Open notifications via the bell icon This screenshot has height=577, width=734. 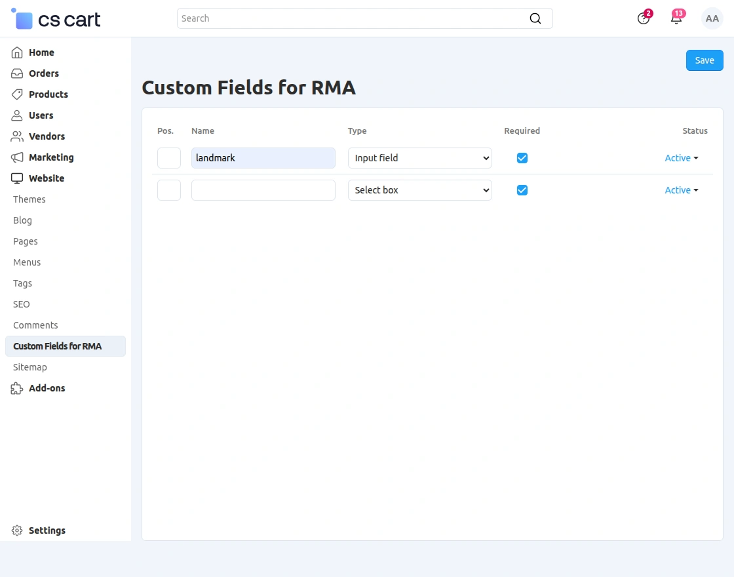(x=676, y=18)
